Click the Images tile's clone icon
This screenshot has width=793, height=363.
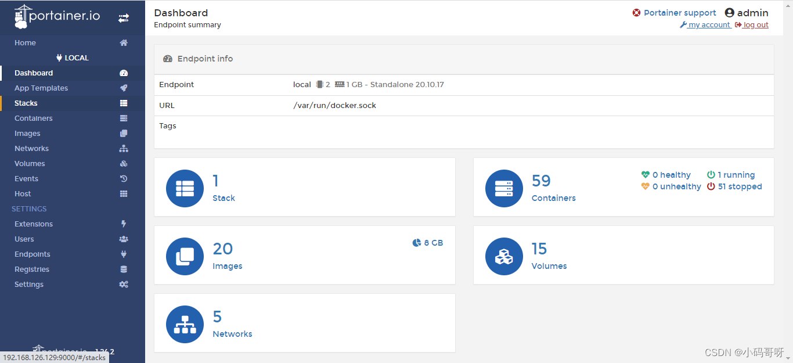[x=185, y=256]
